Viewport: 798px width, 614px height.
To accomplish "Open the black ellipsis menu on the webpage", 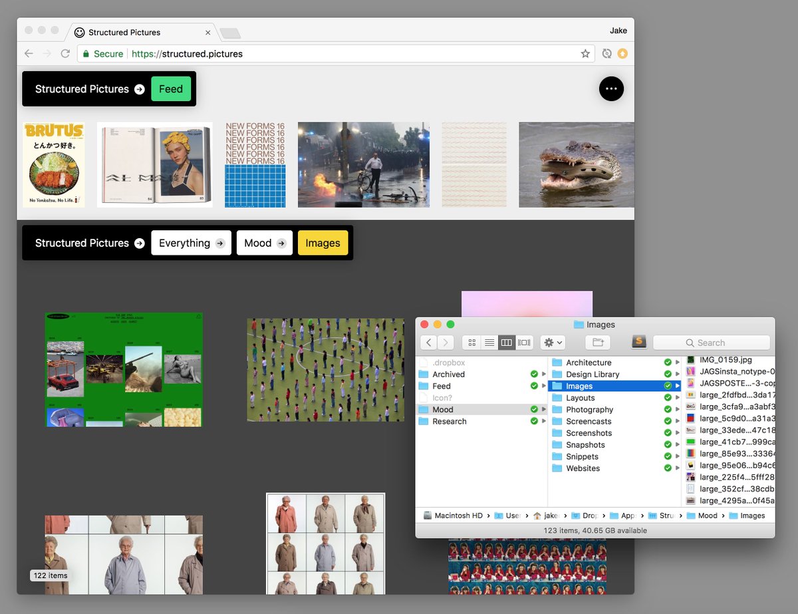I will (611, 88).
